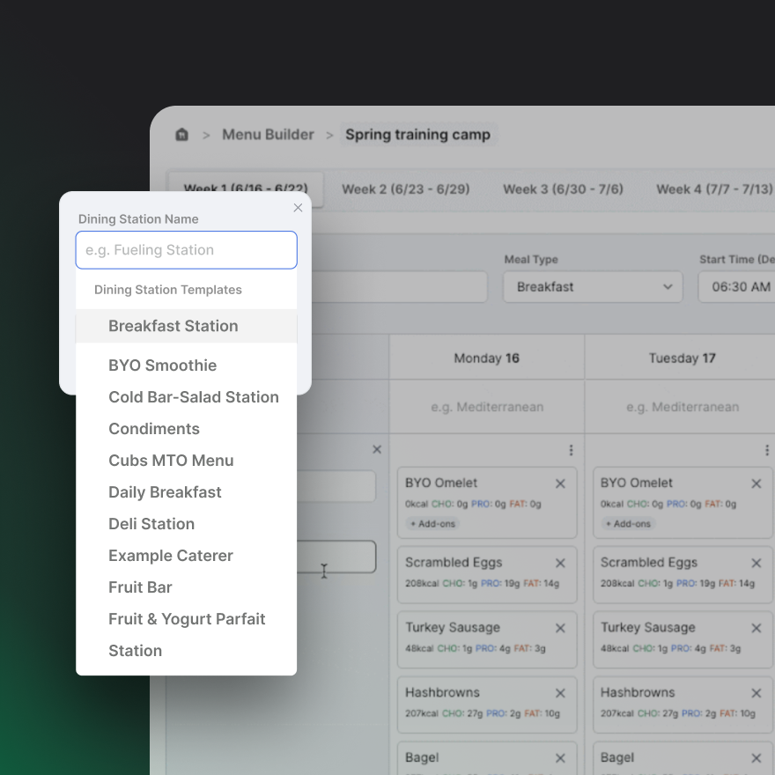
Task: Remove Turkey Sausage from Monday
Action: click(560, 628)
